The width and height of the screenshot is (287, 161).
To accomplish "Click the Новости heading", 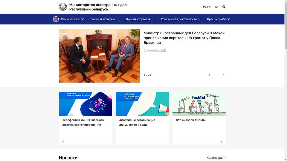I will [68, 158].
